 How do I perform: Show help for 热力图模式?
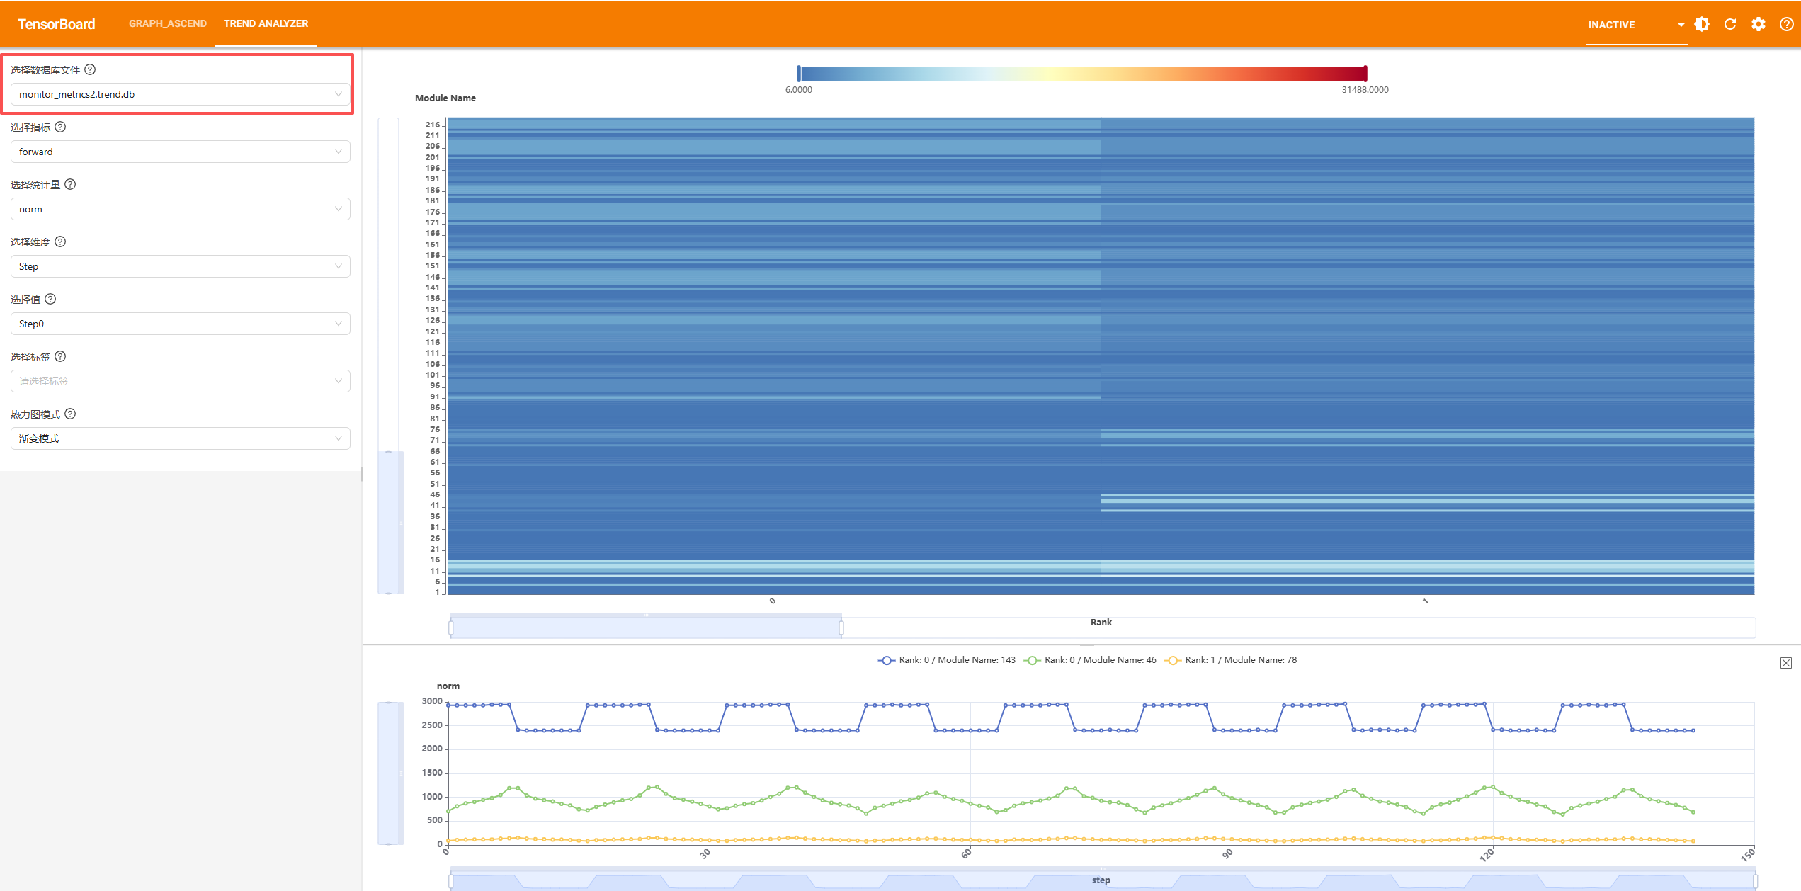70,414
